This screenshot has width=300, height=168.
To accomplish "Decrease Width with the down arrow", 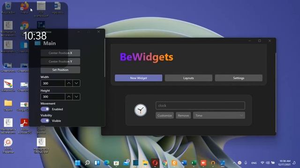I will pos(76,83).
